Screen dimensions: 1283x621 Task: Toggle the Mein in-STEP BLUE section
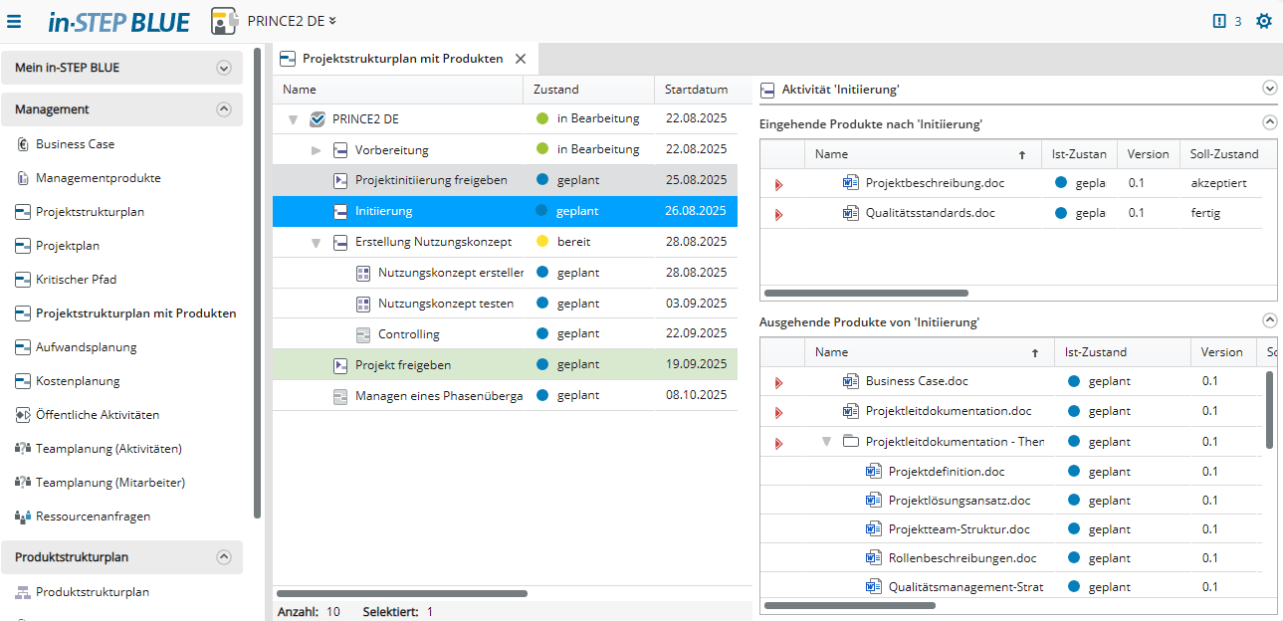click(x=224, y=69)
